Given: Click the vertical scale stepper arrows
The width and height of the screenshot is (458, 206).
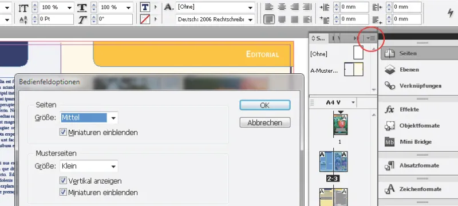Looking at the screenshot, I should [35, 7].
